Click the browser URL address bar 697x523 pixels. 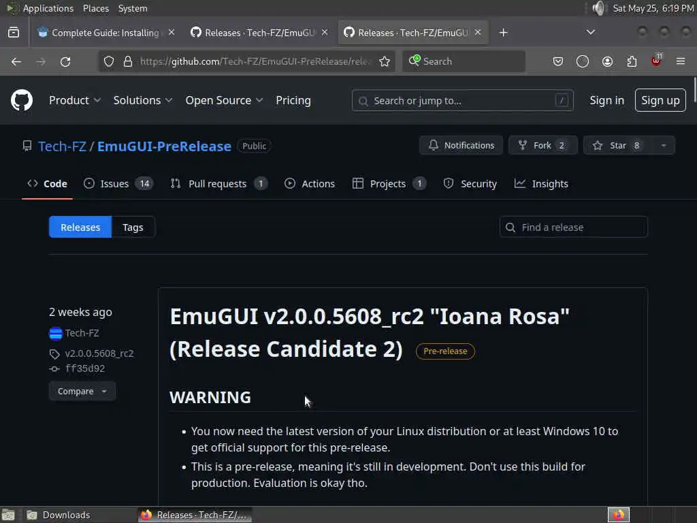point(255,61)
